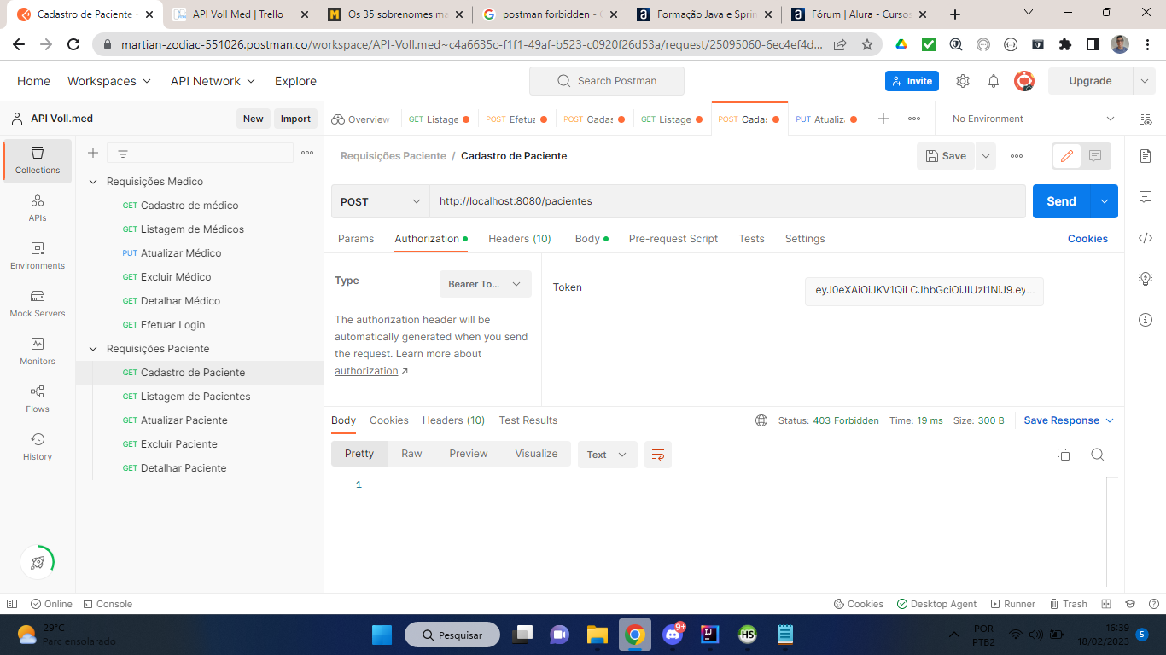The image size is (1166, 655).
Task: Open the request Settings tab
Action: 805,239
